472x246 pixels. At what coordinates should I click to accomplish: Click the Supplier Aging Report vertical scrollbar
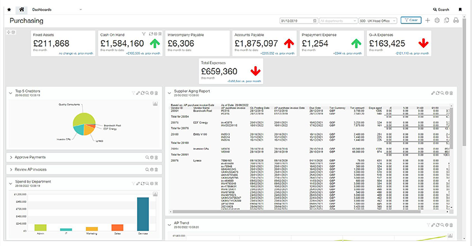(x=451, y=128)
